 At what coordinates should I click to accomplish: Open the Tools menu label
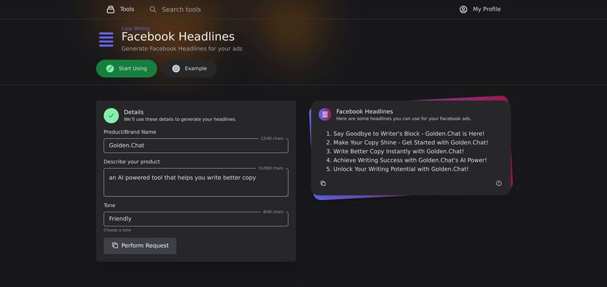tap(127, 9)
